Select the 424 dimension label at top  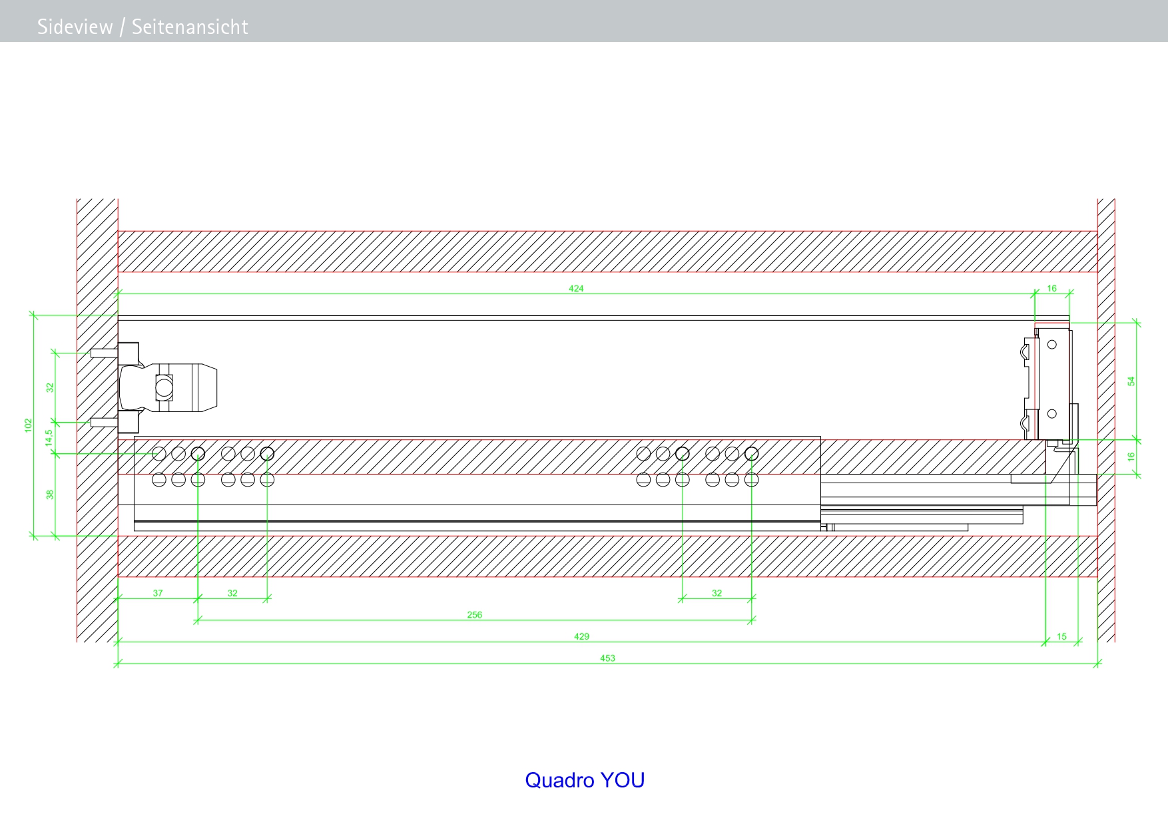(x=576, y=288)
